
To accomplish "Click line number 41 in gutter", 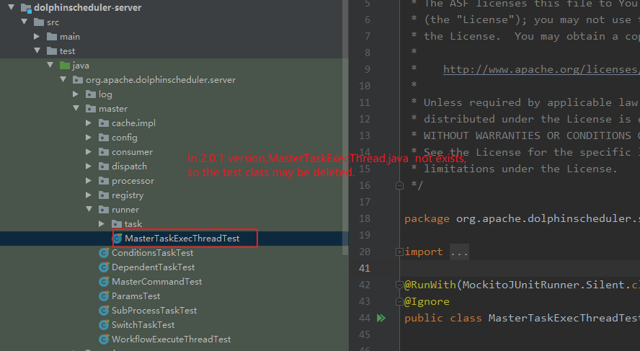I will [365, 268].
